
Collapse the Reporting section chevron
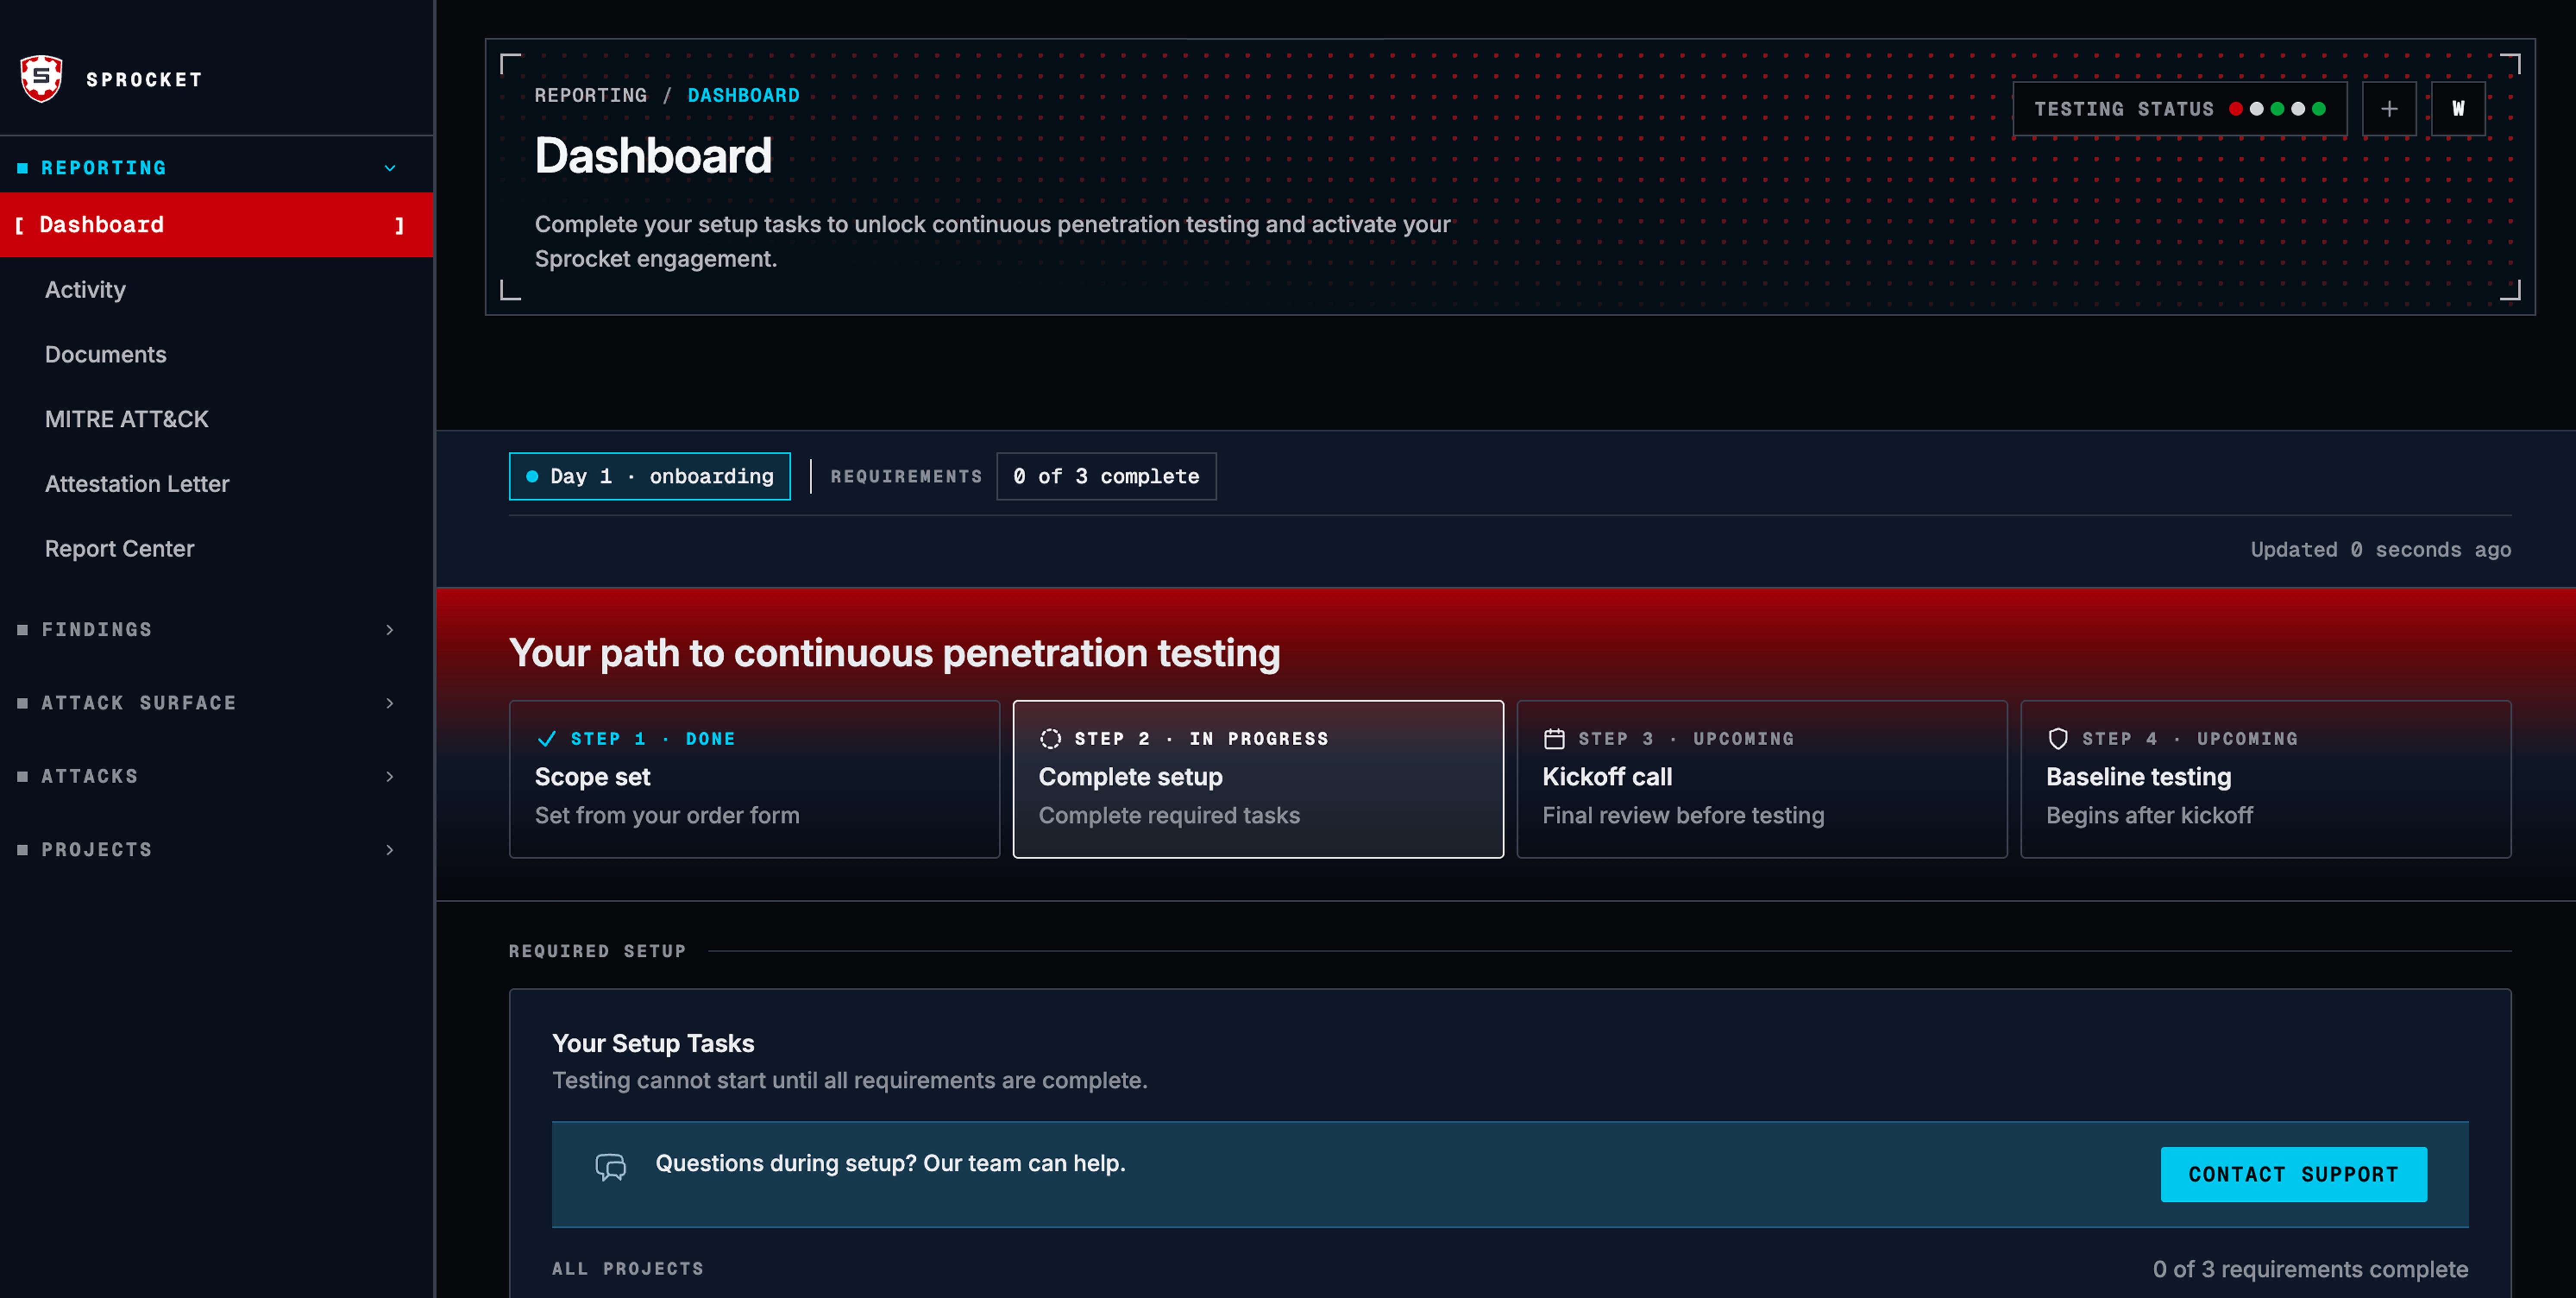tap(390, 168)
